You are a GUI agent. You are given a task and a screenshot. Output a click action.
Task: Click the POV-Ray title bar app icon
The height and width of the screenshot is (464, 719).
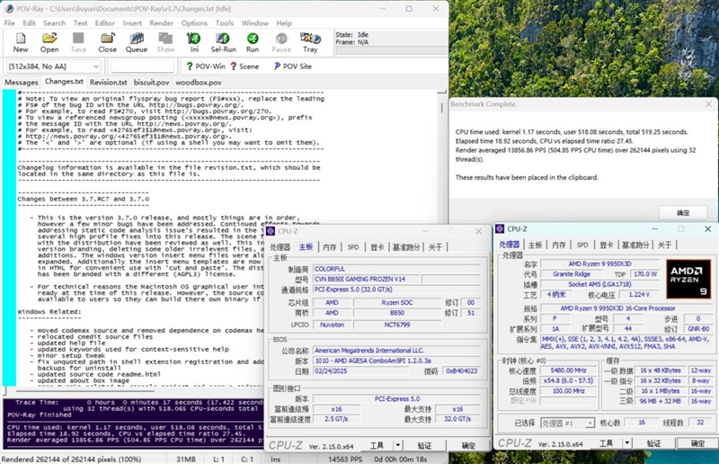click(x=9, y=9)
